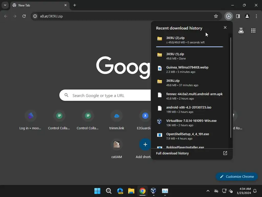Show hidden system tray icons
The image size is (262, 197).
pos(208,191)
